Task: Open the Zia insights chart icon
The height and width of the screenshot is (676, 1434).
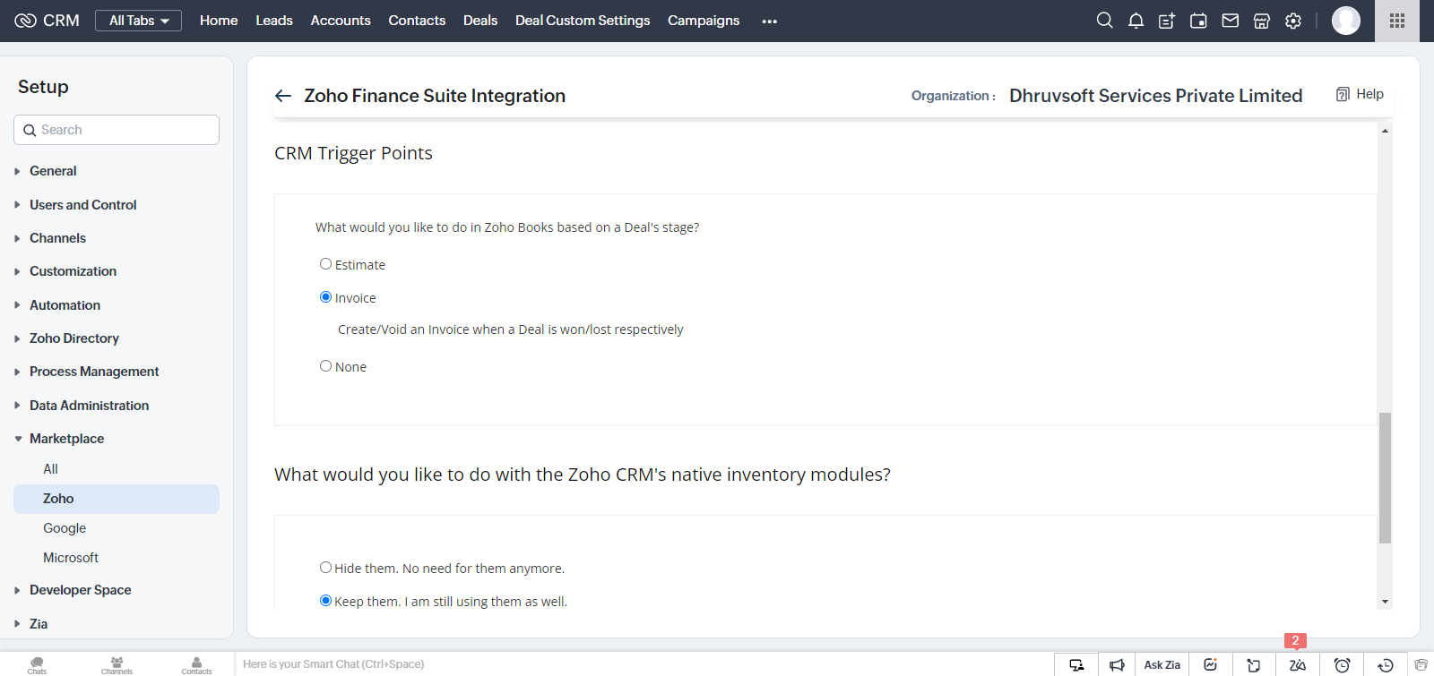Action: click(1210, 664)
